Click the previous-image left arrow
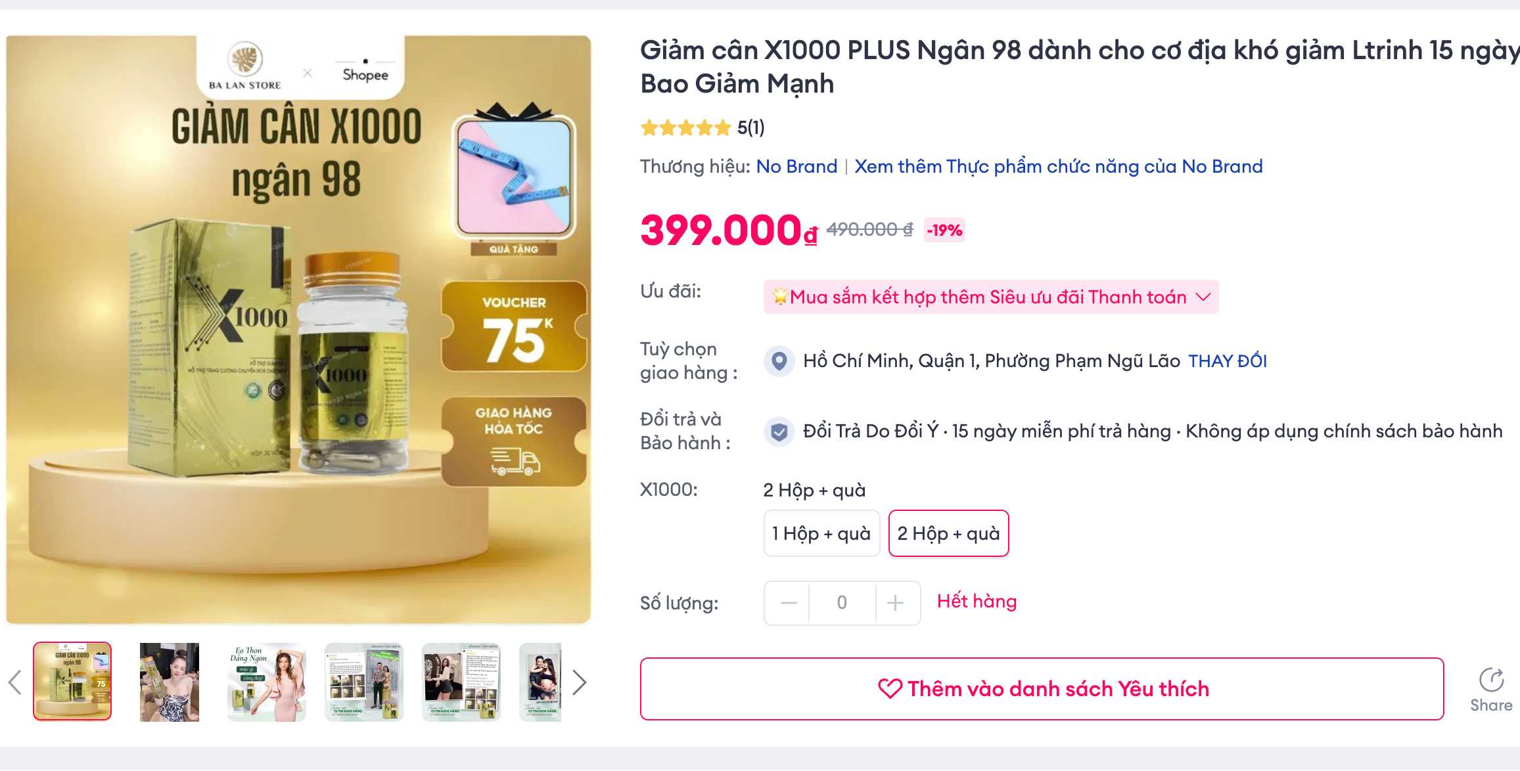This screenshot has height=771, width=1520. [x=14, y=682]
